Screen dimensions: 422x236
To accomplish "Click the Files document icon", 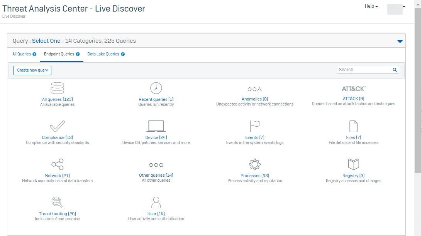I will click(353, 126).
